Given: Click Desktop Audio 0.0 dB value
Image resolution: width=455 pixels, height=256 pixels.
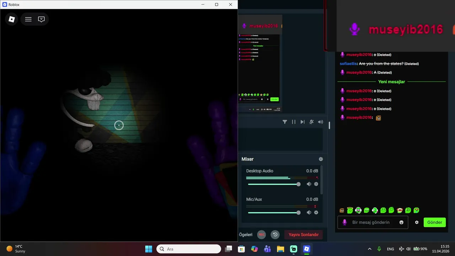Looking at the screenshot, I should point(312,171).
